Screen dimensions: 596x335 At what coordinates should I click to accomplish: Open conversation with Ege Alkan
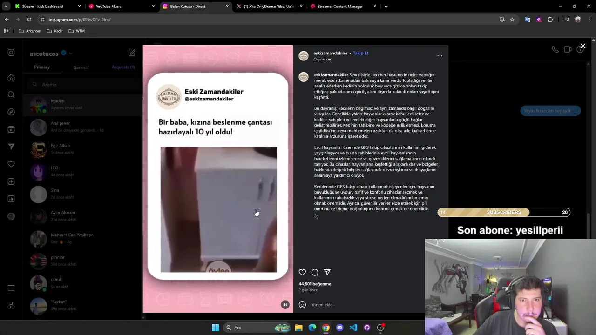(82, 149)
